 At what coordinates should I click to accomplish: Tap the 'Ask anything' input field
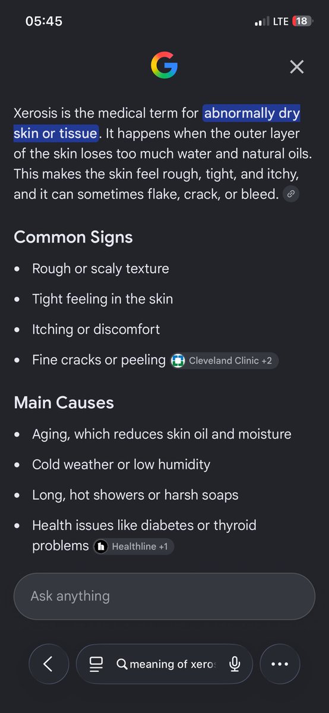tap(164, 596)
